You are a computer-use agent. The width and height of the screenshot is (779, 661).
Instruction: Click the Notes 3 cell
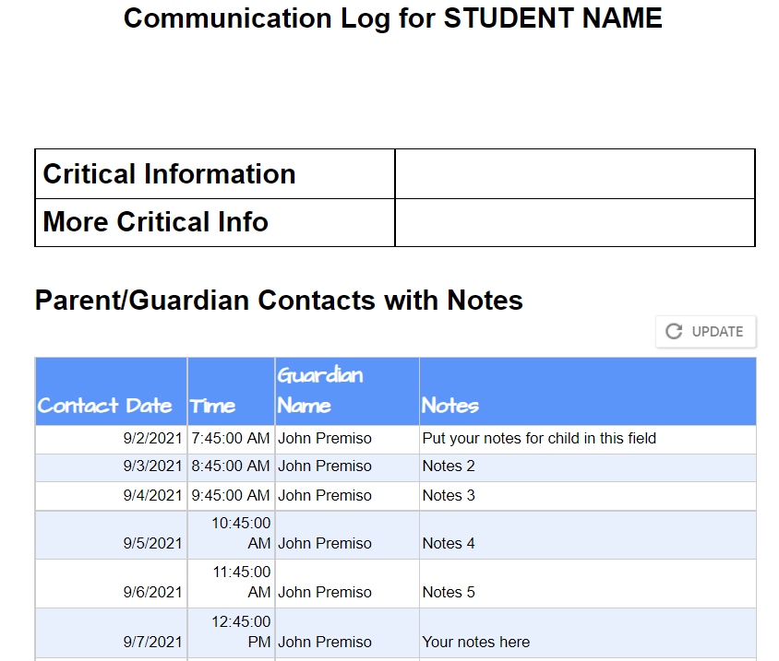(x=588, y=496)
